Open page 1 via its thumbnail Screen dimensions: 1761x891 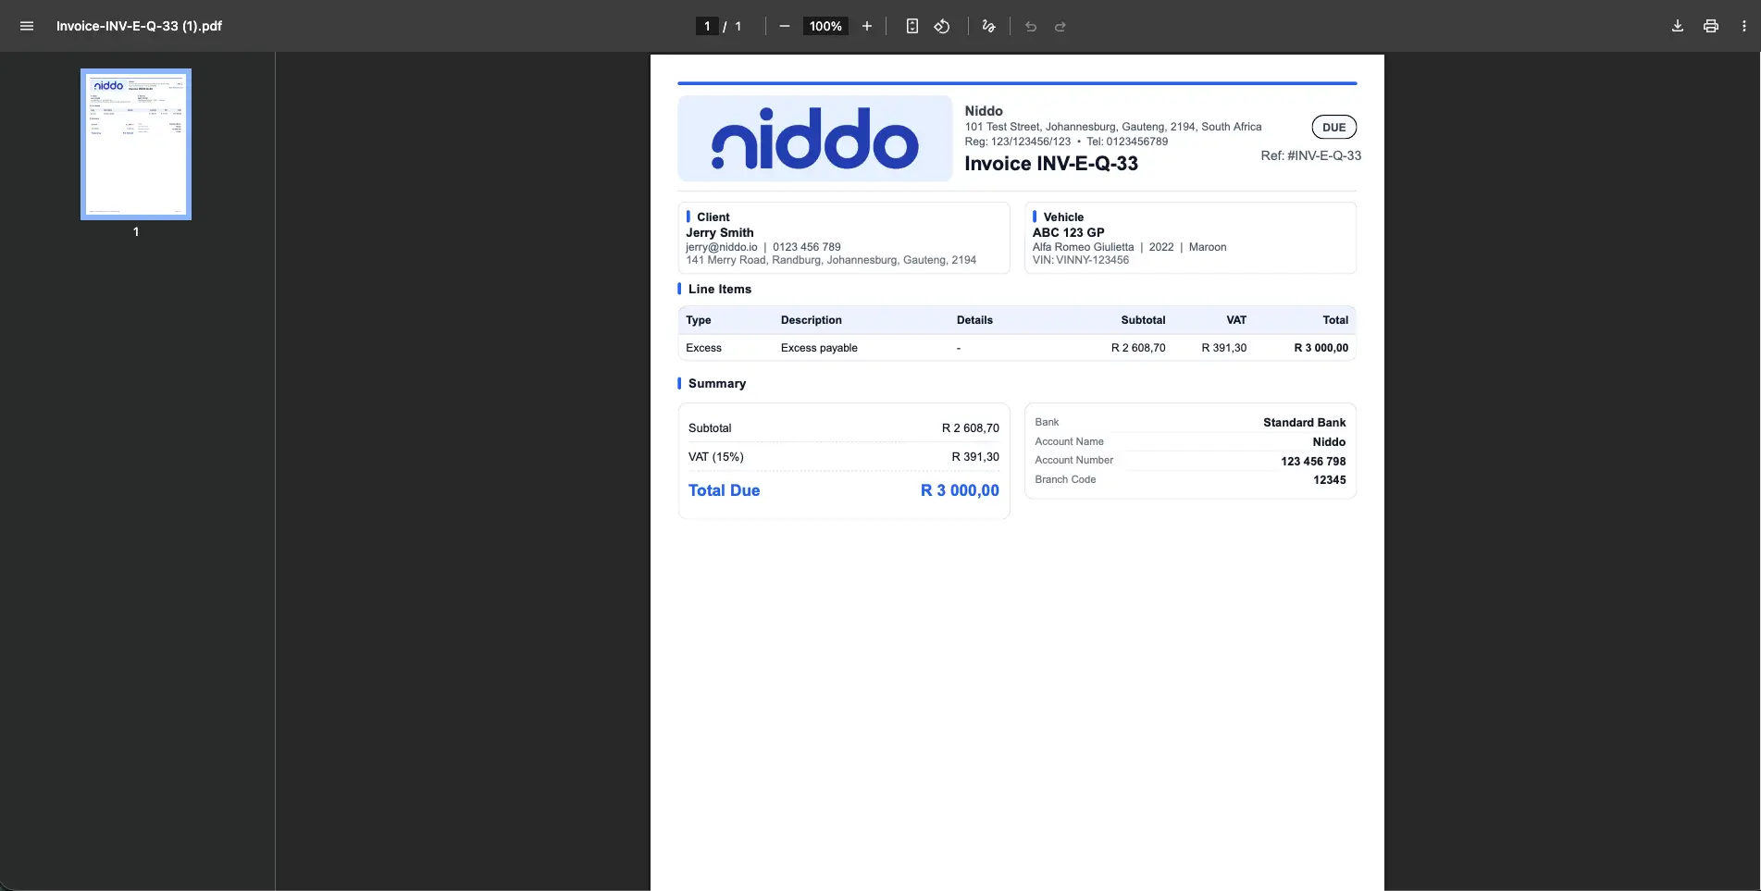(x=135, y=144)
